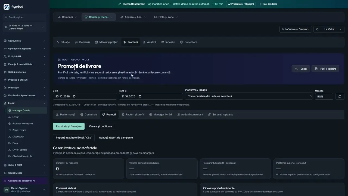Open Flotă și zone navigation dropdown
Screen dimensions: 348x196
click(x=166, y=17)
